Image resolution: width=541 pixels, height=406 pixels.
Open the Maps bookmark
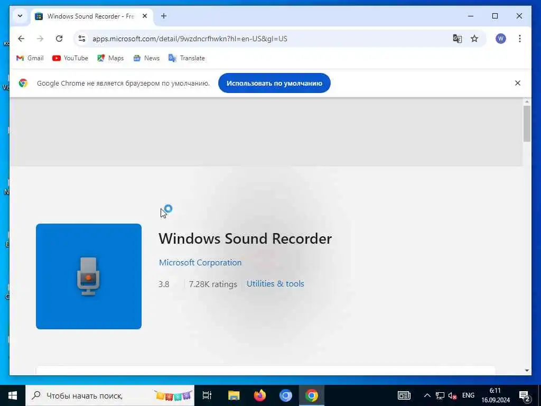click(x=110, y=58)
